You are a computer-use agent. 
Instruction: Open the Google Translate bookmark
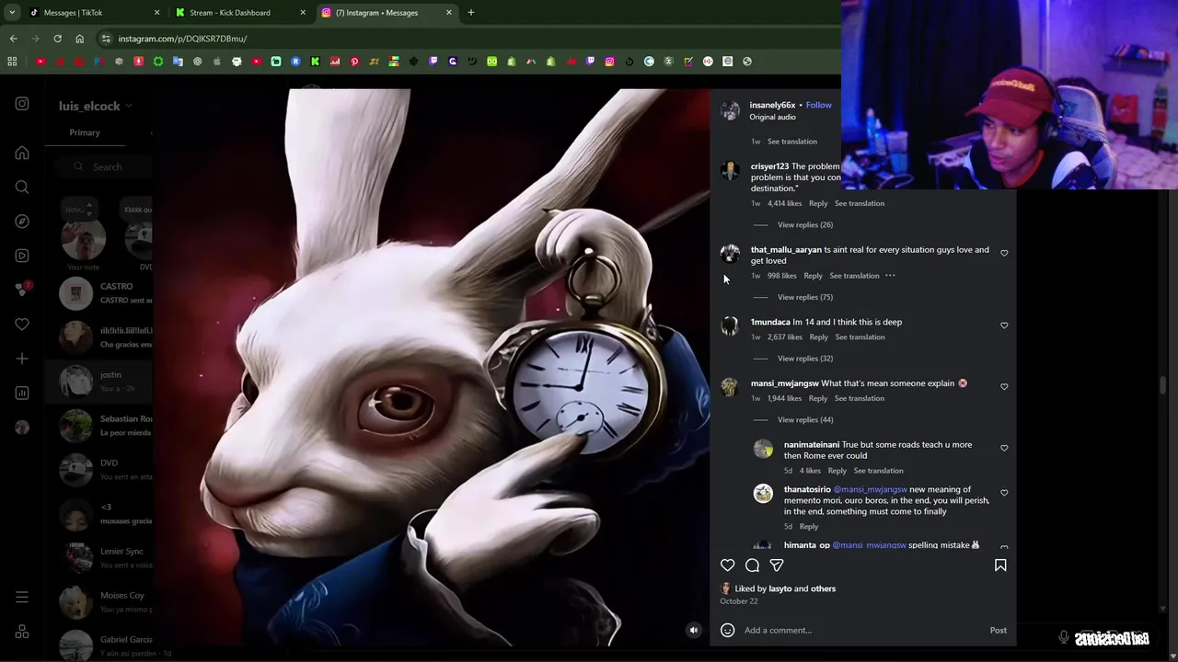coord(178,62)
